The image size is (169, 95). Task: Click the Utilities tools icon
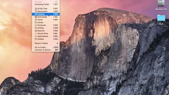[36, 39]
